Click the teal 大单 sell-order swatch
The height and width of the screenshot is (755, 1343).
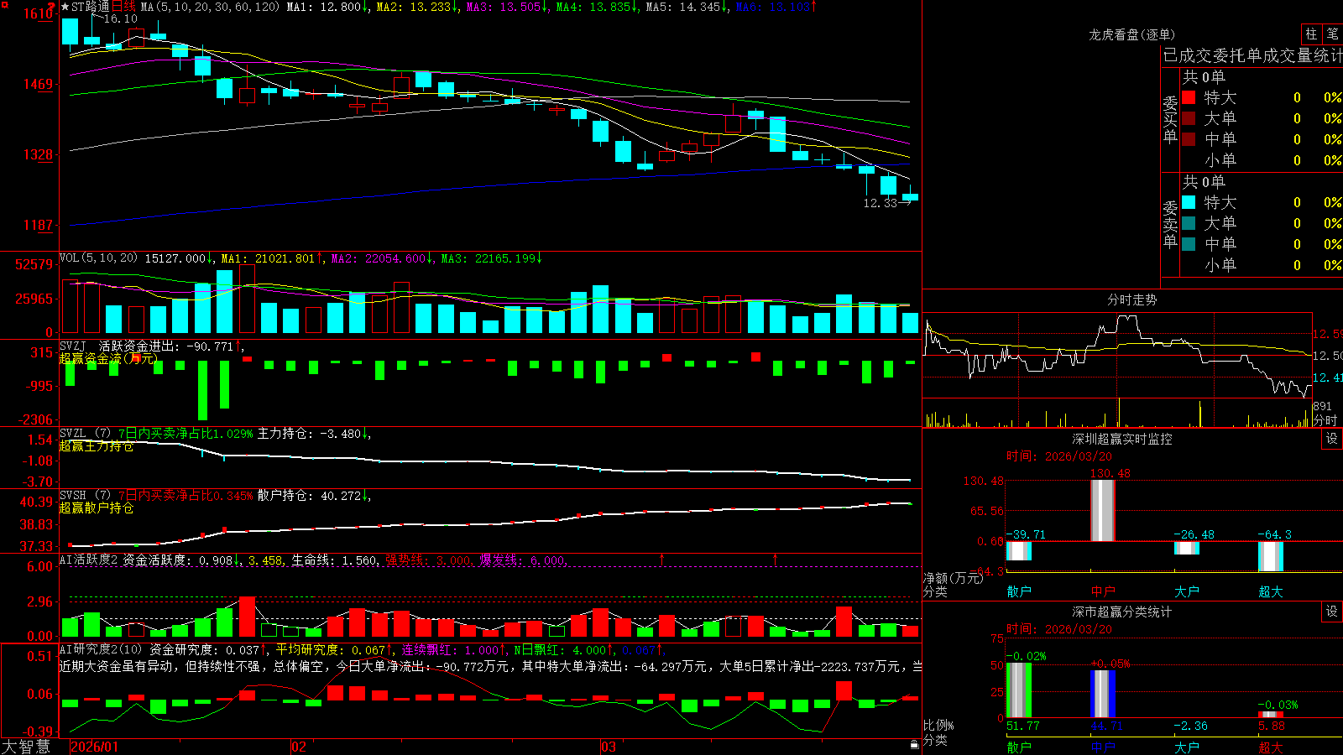(x=1189, y=223)
